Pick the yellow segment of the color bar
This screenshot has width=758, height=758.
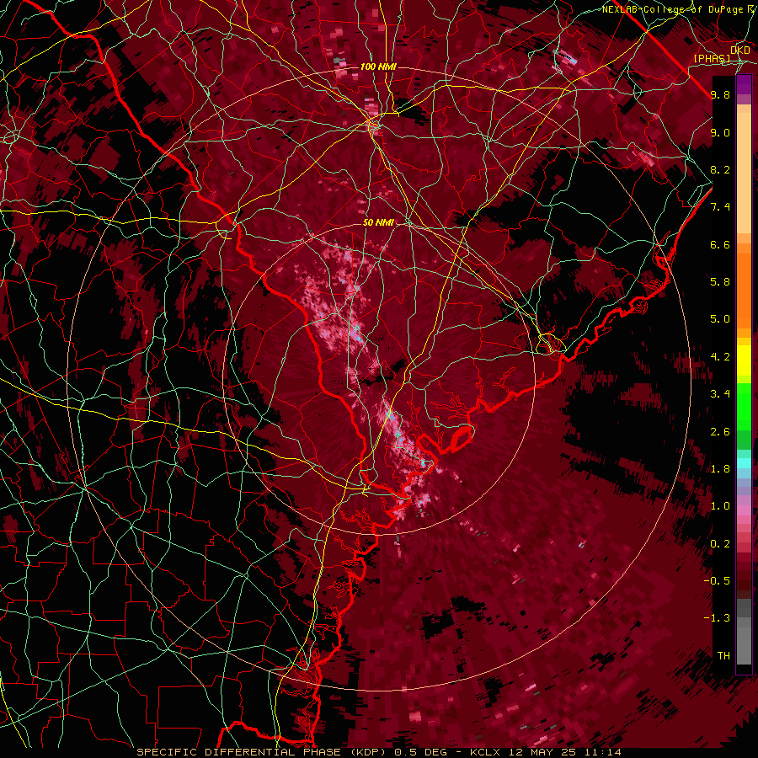(744, 360)
